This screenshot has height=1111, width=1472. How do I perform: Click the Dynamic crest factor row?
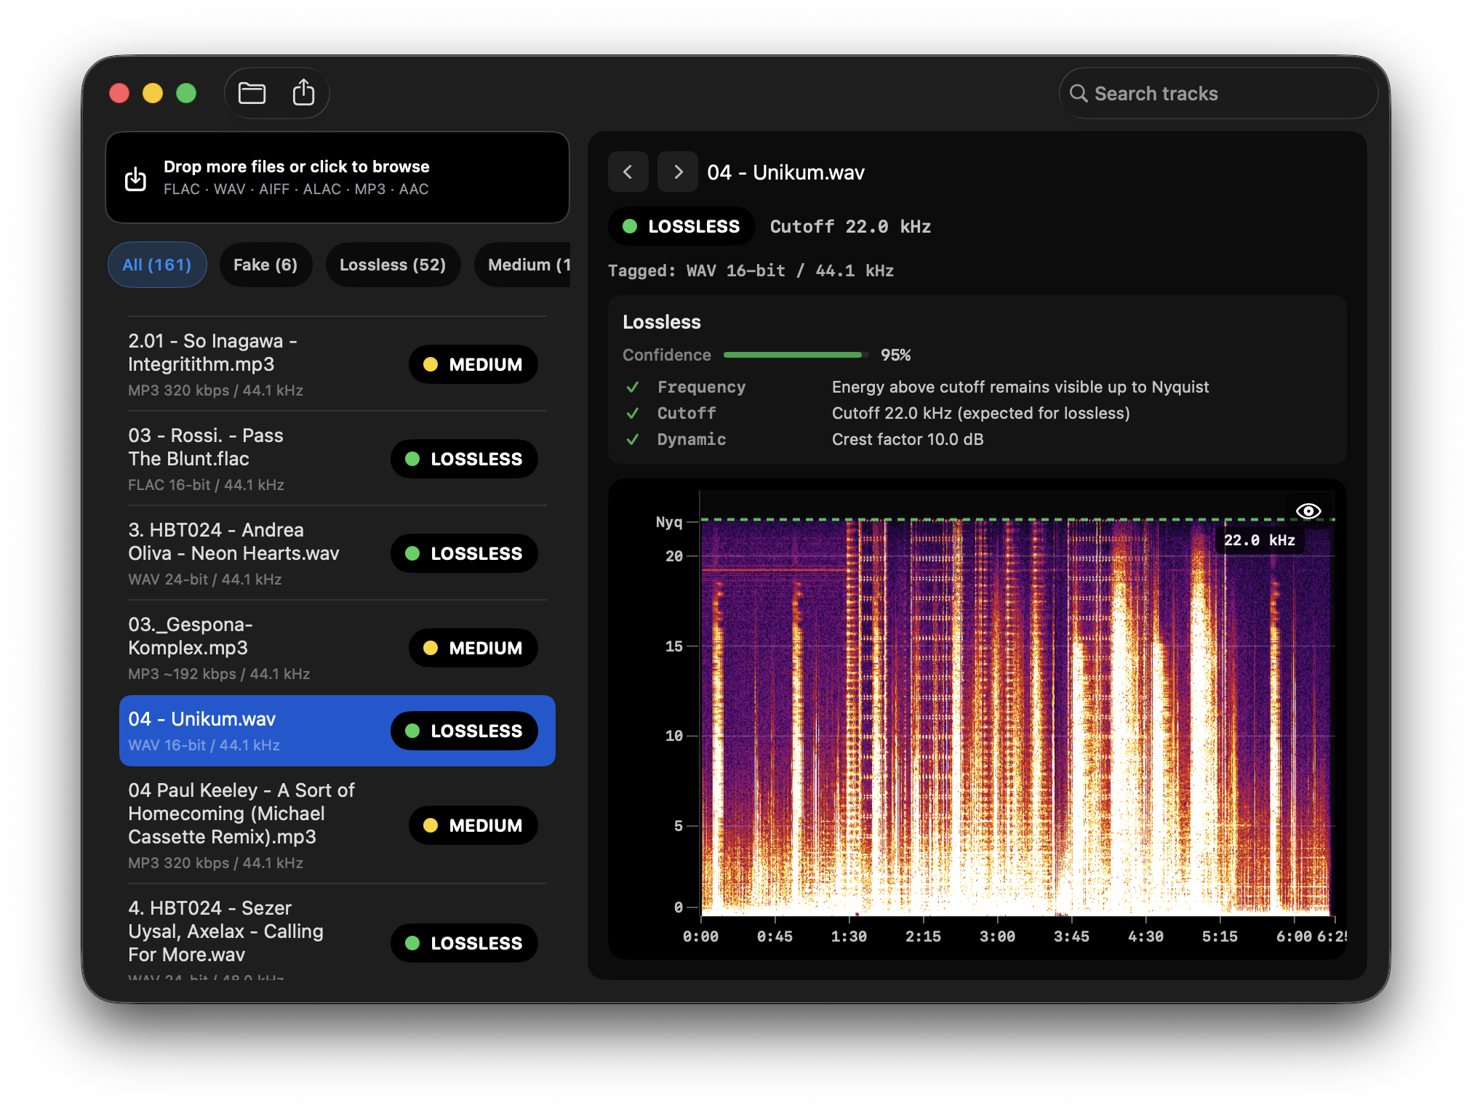(804, 439)
